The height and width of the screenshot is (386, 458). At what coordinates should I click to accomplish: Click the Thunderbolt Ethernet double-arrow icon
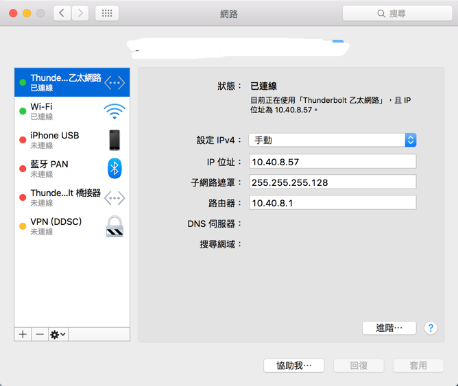(x=114, y=83)
